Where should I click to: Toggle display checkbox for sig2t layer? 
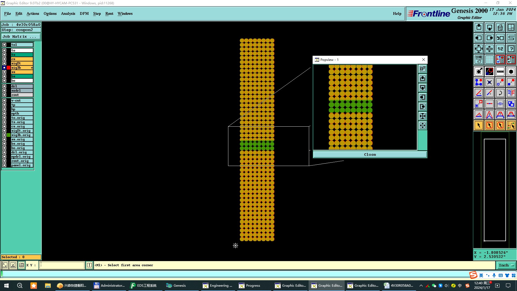click(x=4, y=63)
